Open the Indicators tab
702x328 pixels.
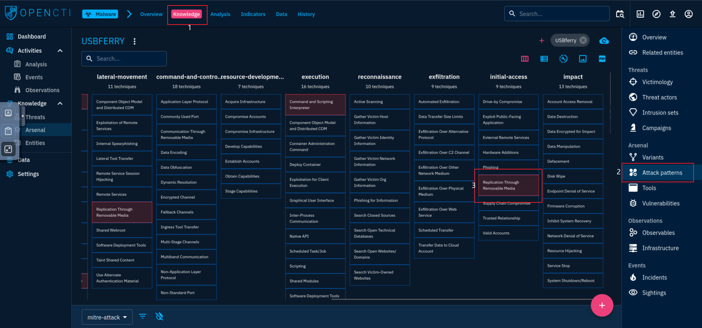(x=253, y=14)
